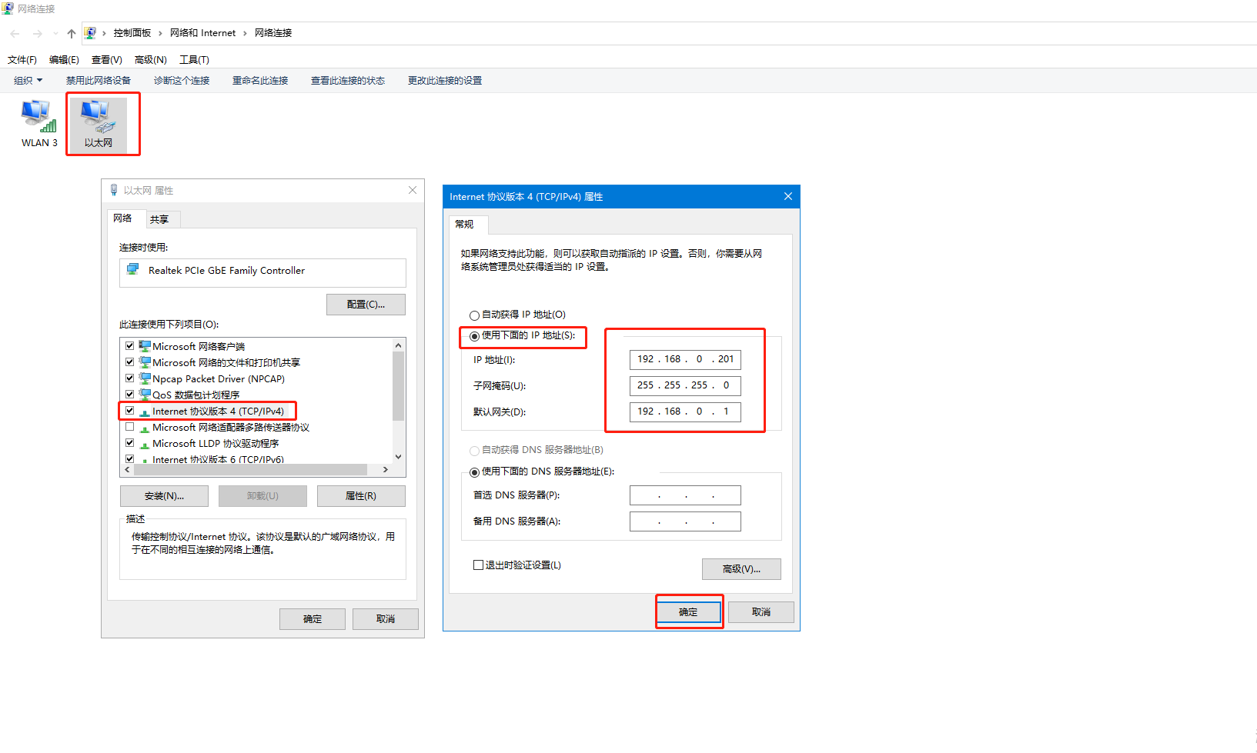
Task: Click the 首选 DNS 服务器 input field
Action: tap(685, 495)
